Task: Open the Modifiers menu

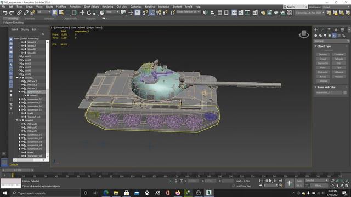Action: tap(61, 7)
